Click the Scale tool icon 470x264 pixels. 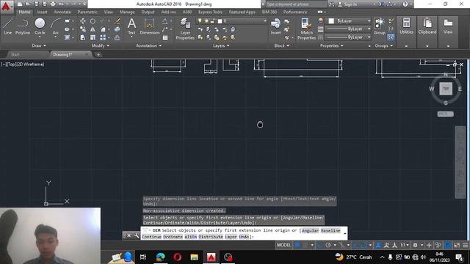pos(93,37)
